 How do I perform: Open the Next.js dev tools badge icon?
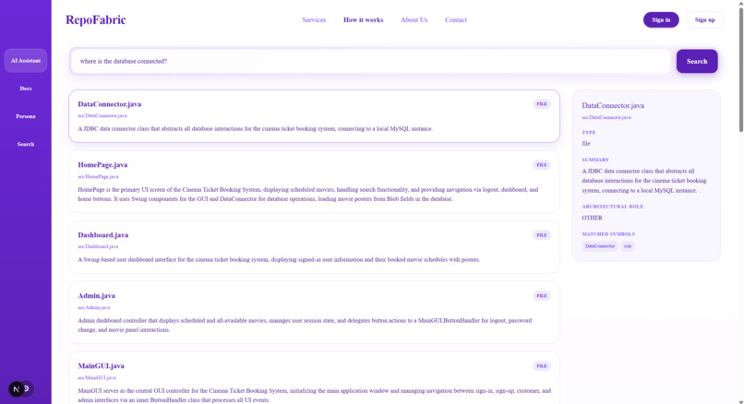17,389
